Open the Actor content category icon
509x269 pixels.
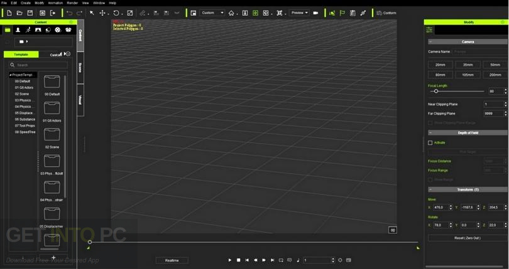(x=18, y=30)
